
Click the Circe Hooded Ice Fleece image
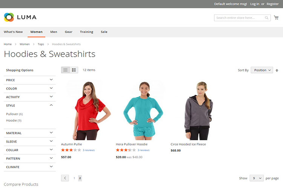click(x=198, y=111)
